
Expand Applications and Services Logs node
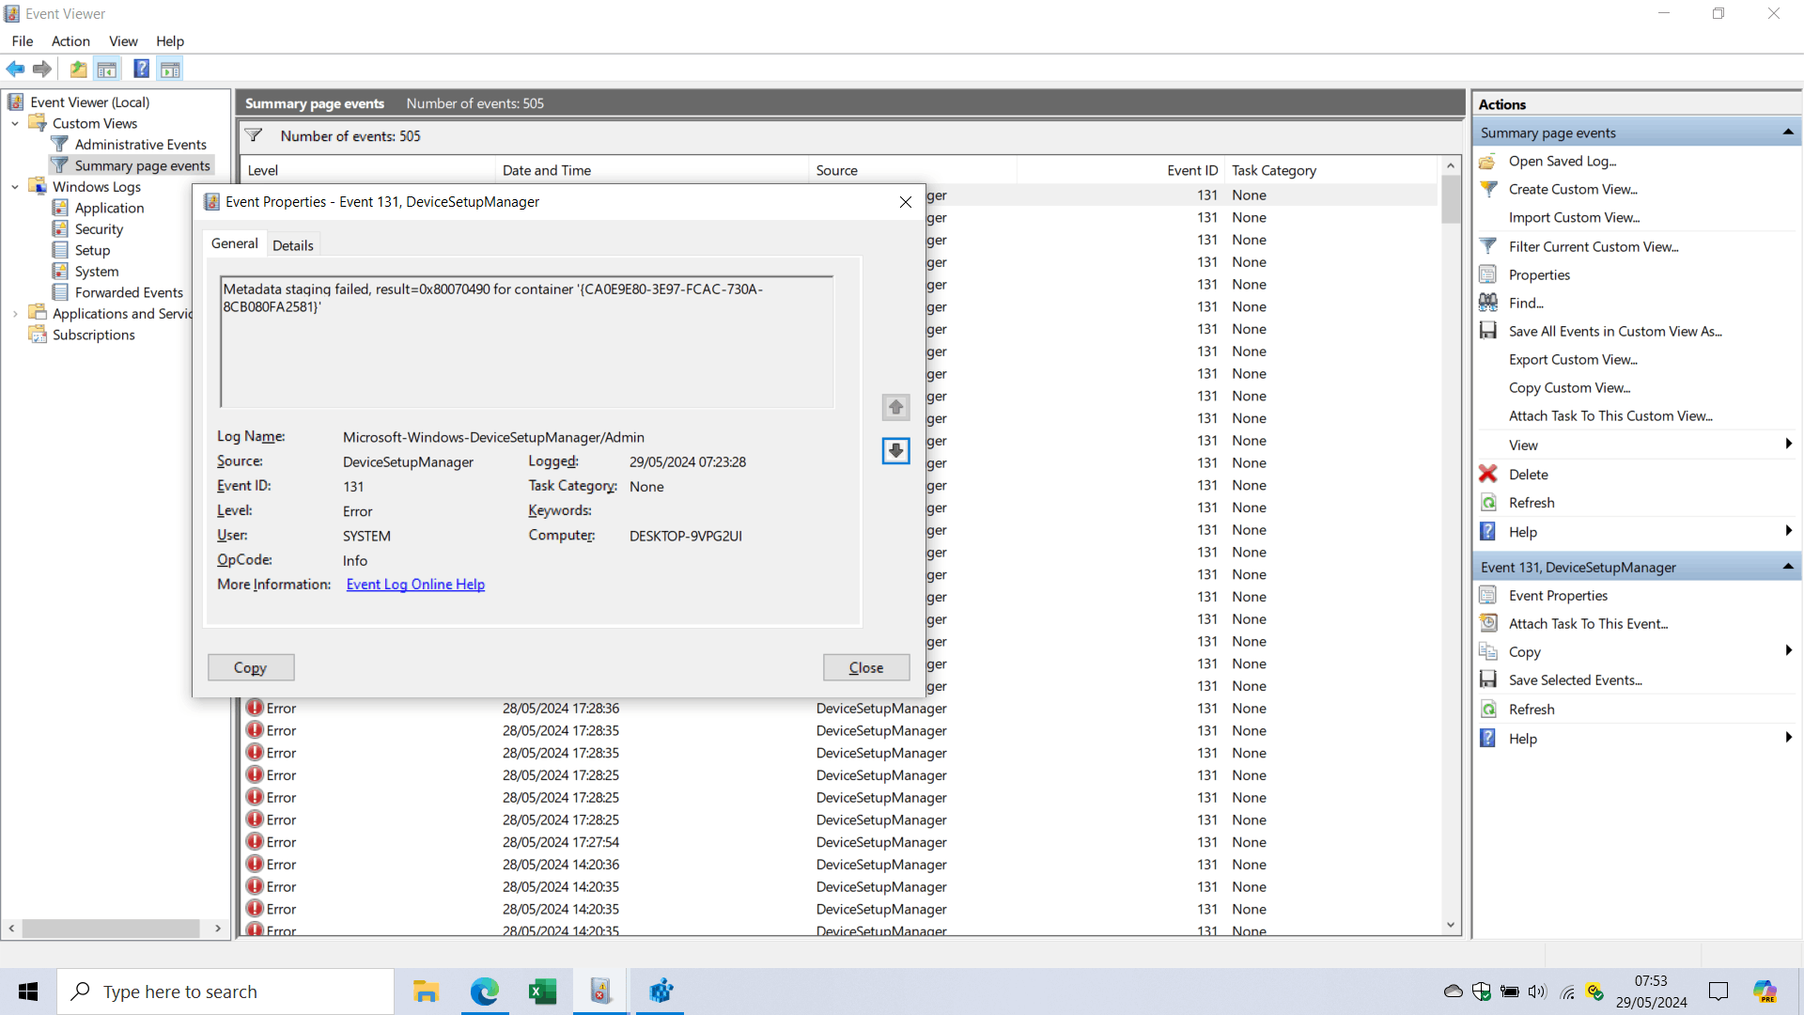[x=15, y=314]
